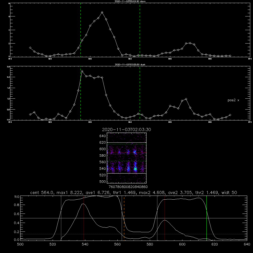
Task: Select the left green dashed line in dusk plot
Action: click(x=80, y=93)
